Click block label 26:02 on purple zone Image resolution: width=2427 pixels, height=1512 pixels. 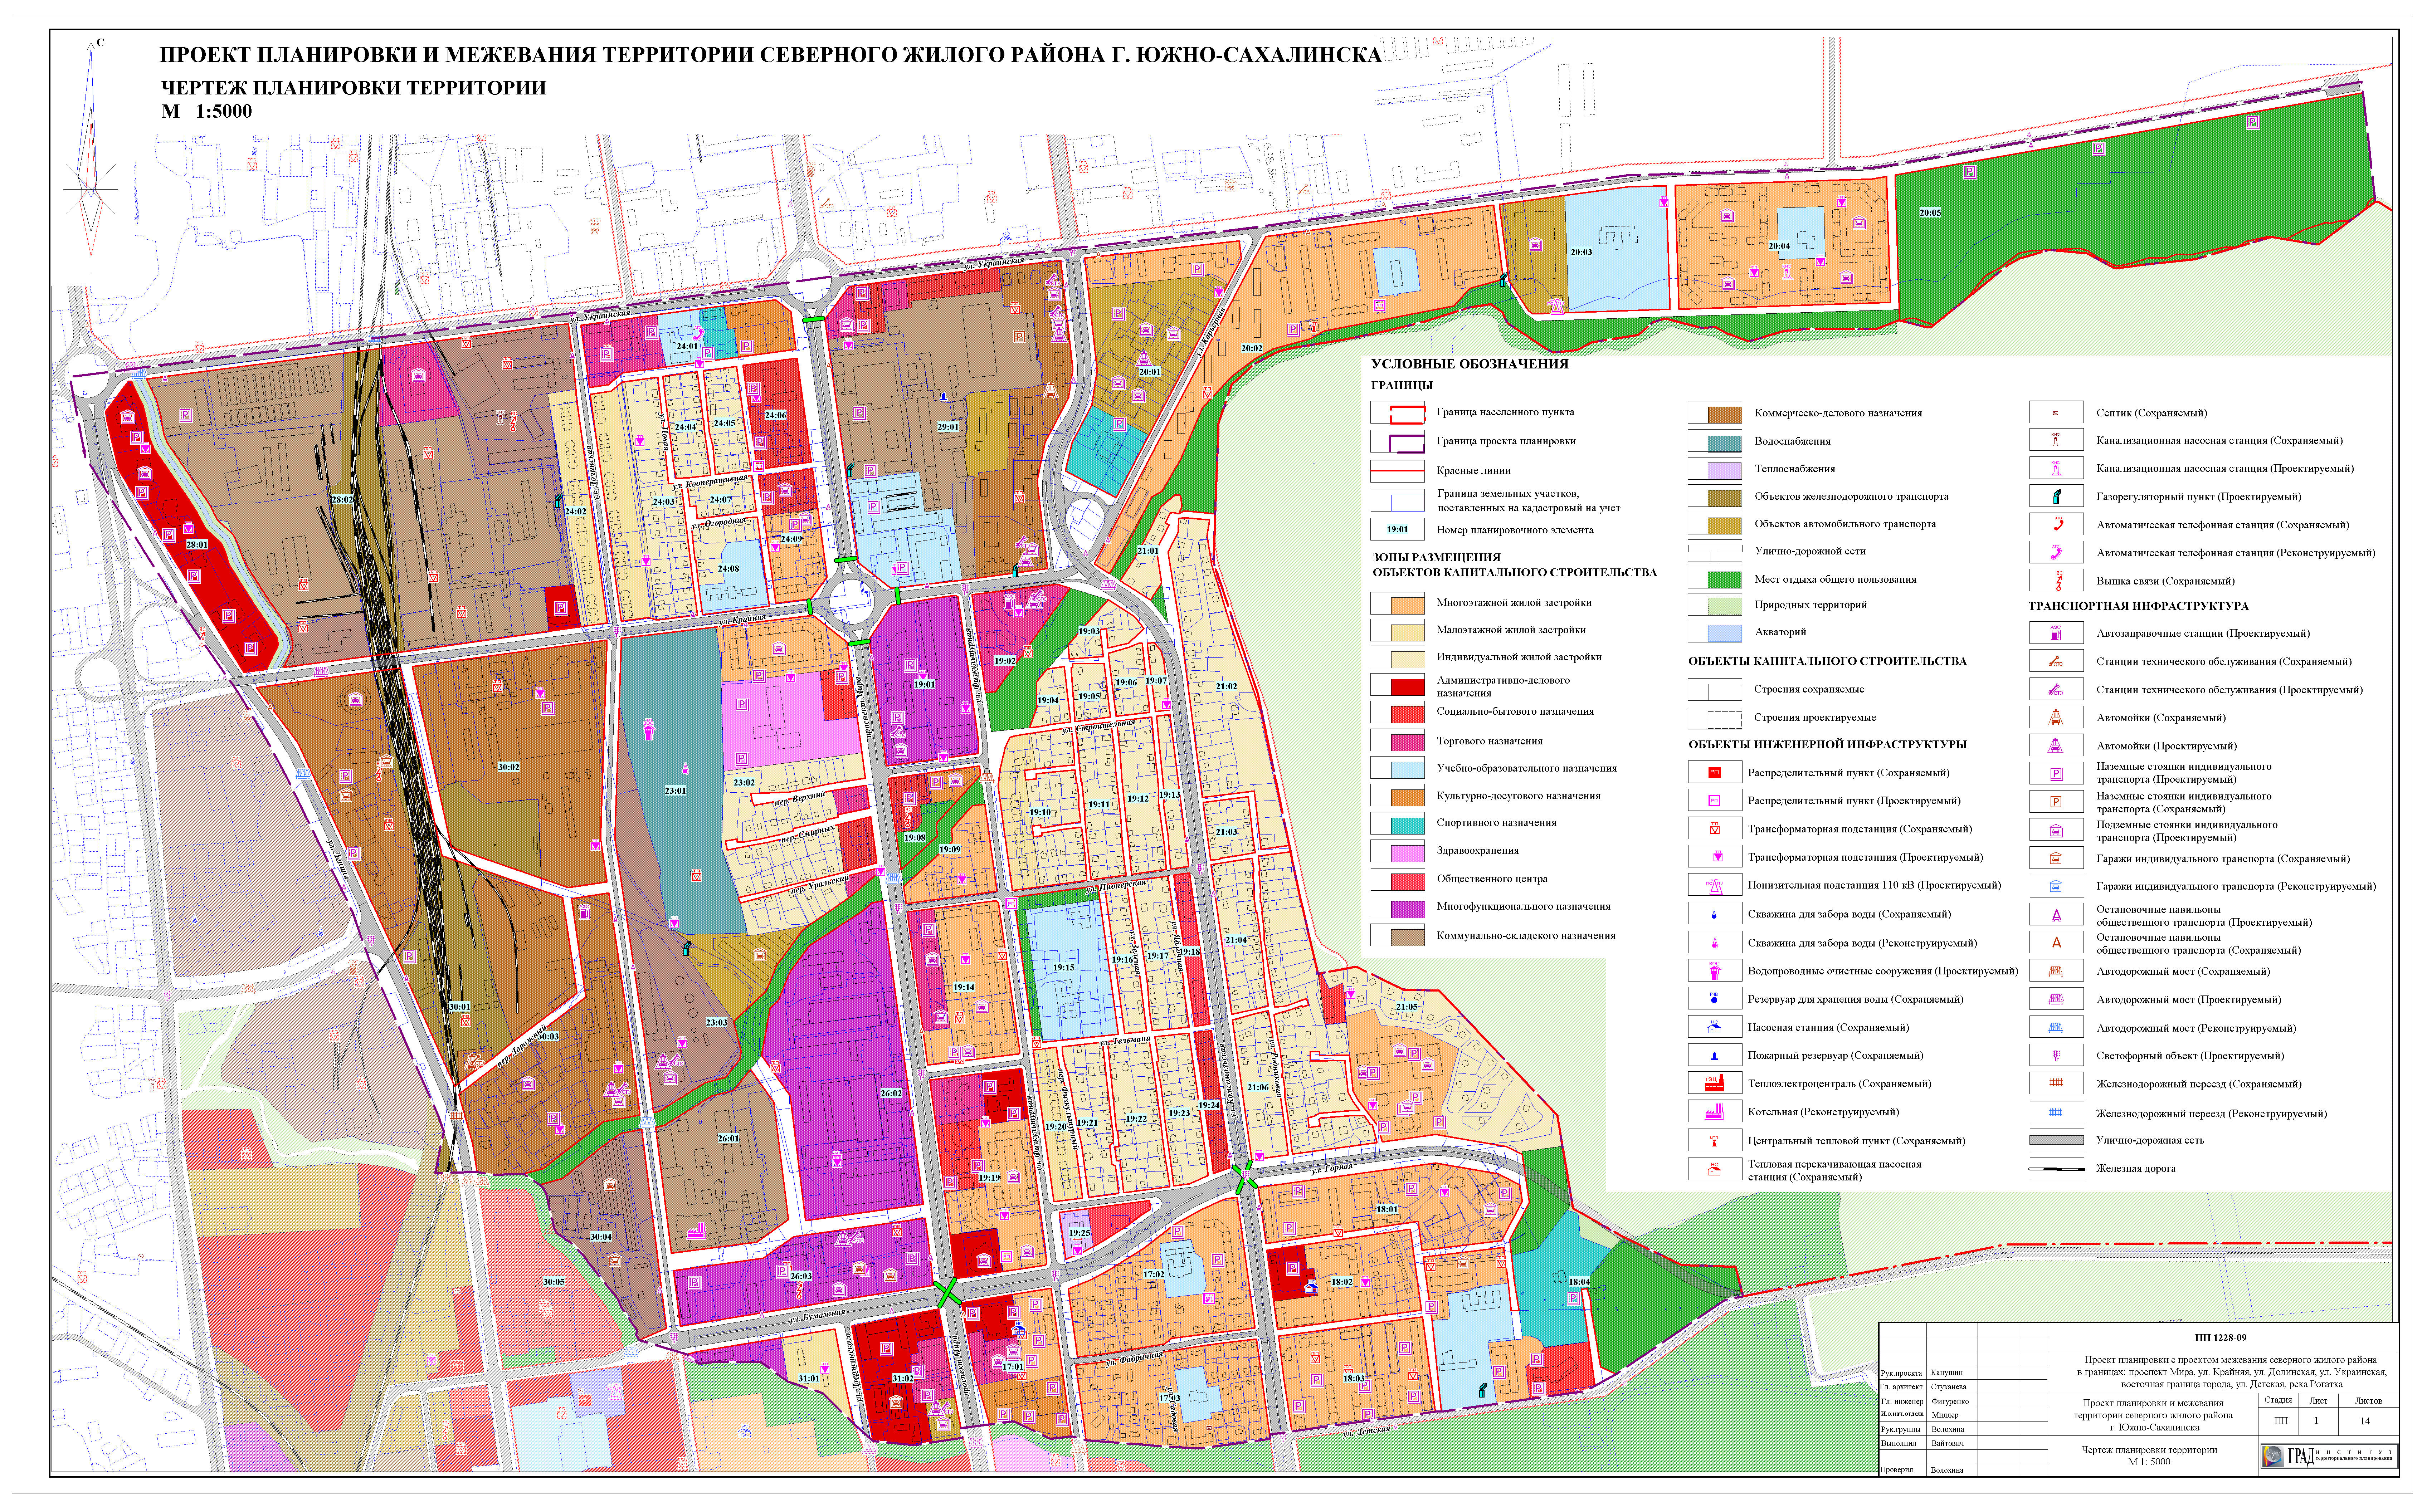click(x=891, y=1093)
